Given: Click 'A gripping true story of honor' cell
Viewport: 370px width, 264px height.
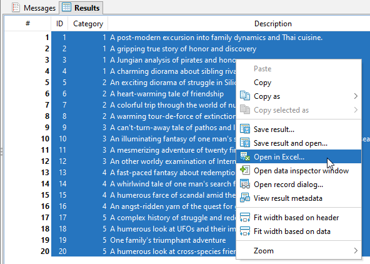Looking at the screenshot, I should pos(239,49).
